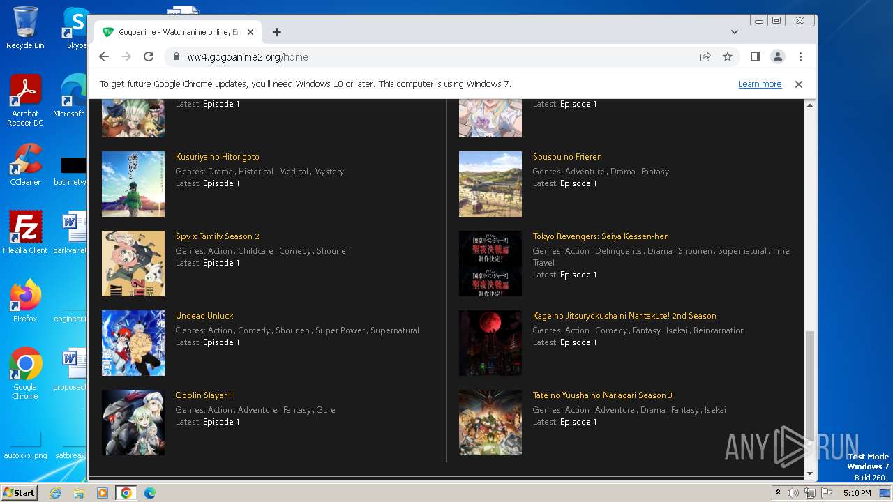Open Chrome side panel icon
The width and height of the screenshot is (893, 502).
[755, 57]
